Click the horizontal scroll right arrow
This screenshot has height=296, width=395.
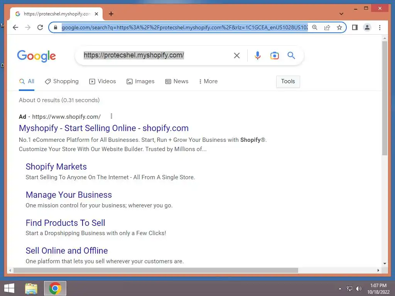click(378, 270)
